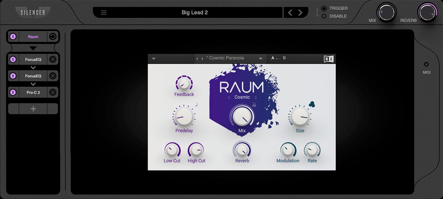Toggle power for the Raum plugin
Viewport: 443px width, 199px height.
(x=13, y=37)
